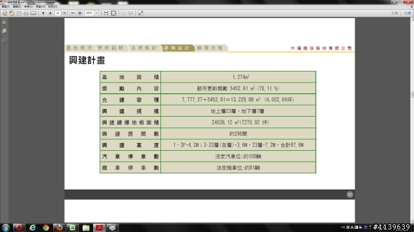Go to previous page with the up arrow
Image resolution: width=414 pixels, height=232 pixels.
[x=43, y=13]
